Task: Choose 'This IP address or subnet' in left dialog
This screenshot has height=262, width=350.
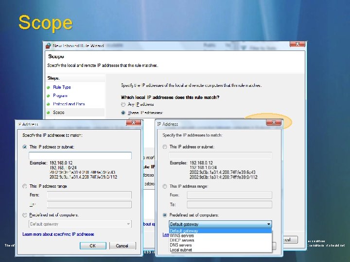Action: coord(25,147)
